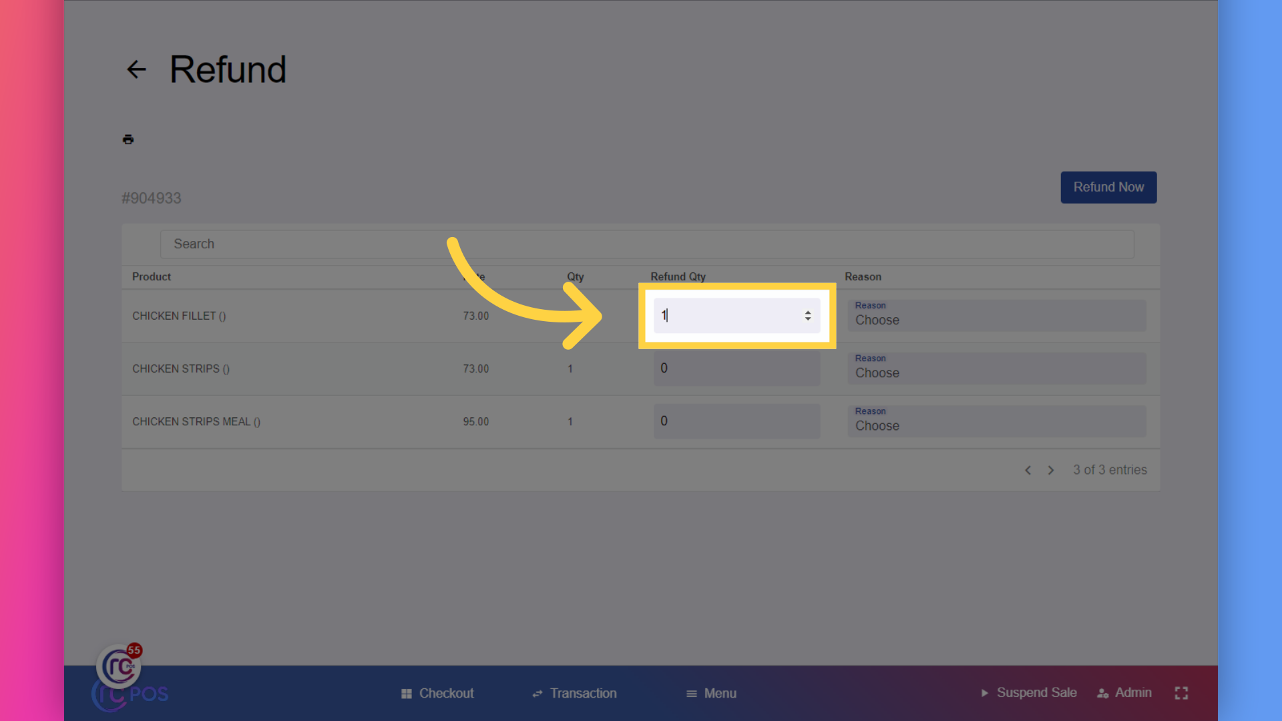Viewport: 1282px width, 721px height.
Task: Go back using the arrow beside Refund
Action: 136,69
